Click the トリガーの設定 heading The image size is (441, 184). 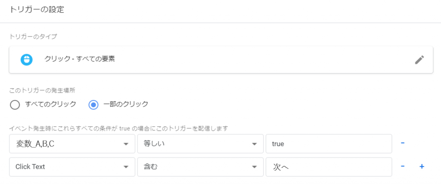pos(37,10)
